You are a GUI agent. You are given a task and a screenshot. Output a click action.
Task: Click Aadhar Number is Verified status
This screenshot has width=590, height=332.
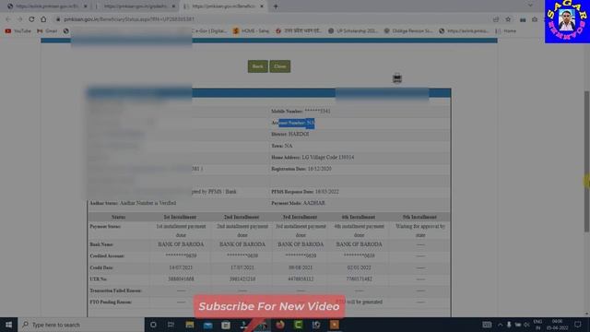[147, 203]
